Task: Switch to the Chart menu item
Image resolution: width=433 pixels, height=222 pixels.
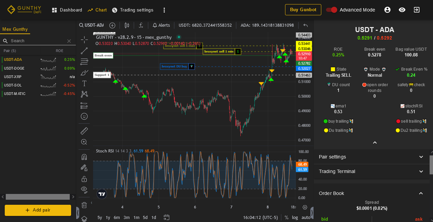Action: 97,10
